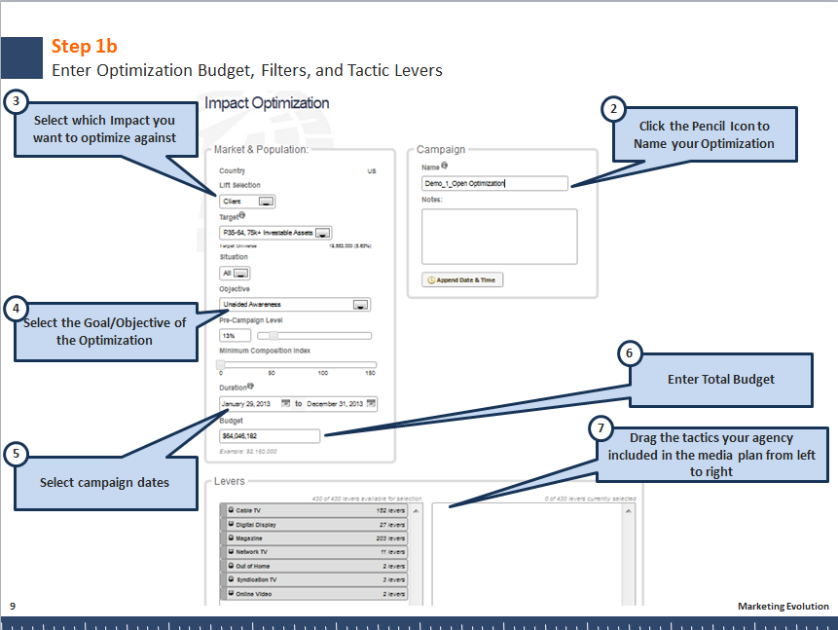
Task: Open the start date calendar picker
Action: (285, 403)
